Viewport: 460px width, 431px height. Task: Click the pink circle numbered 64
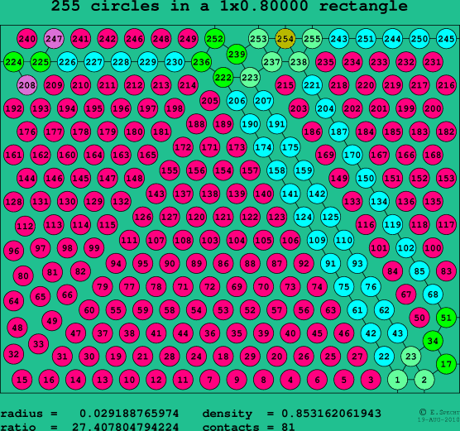(x=13, y=301)
